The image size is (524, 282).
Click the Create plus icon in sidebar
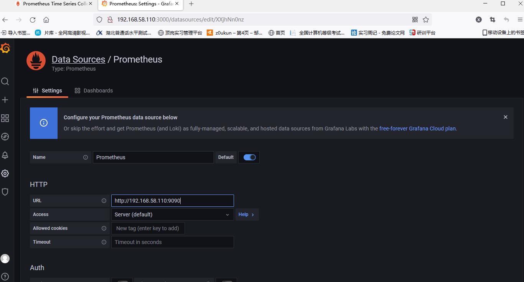[5, 100]
